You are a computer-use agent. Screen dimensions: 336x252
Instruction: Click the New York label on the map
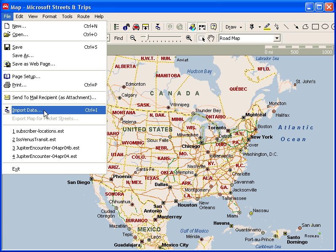261,137
